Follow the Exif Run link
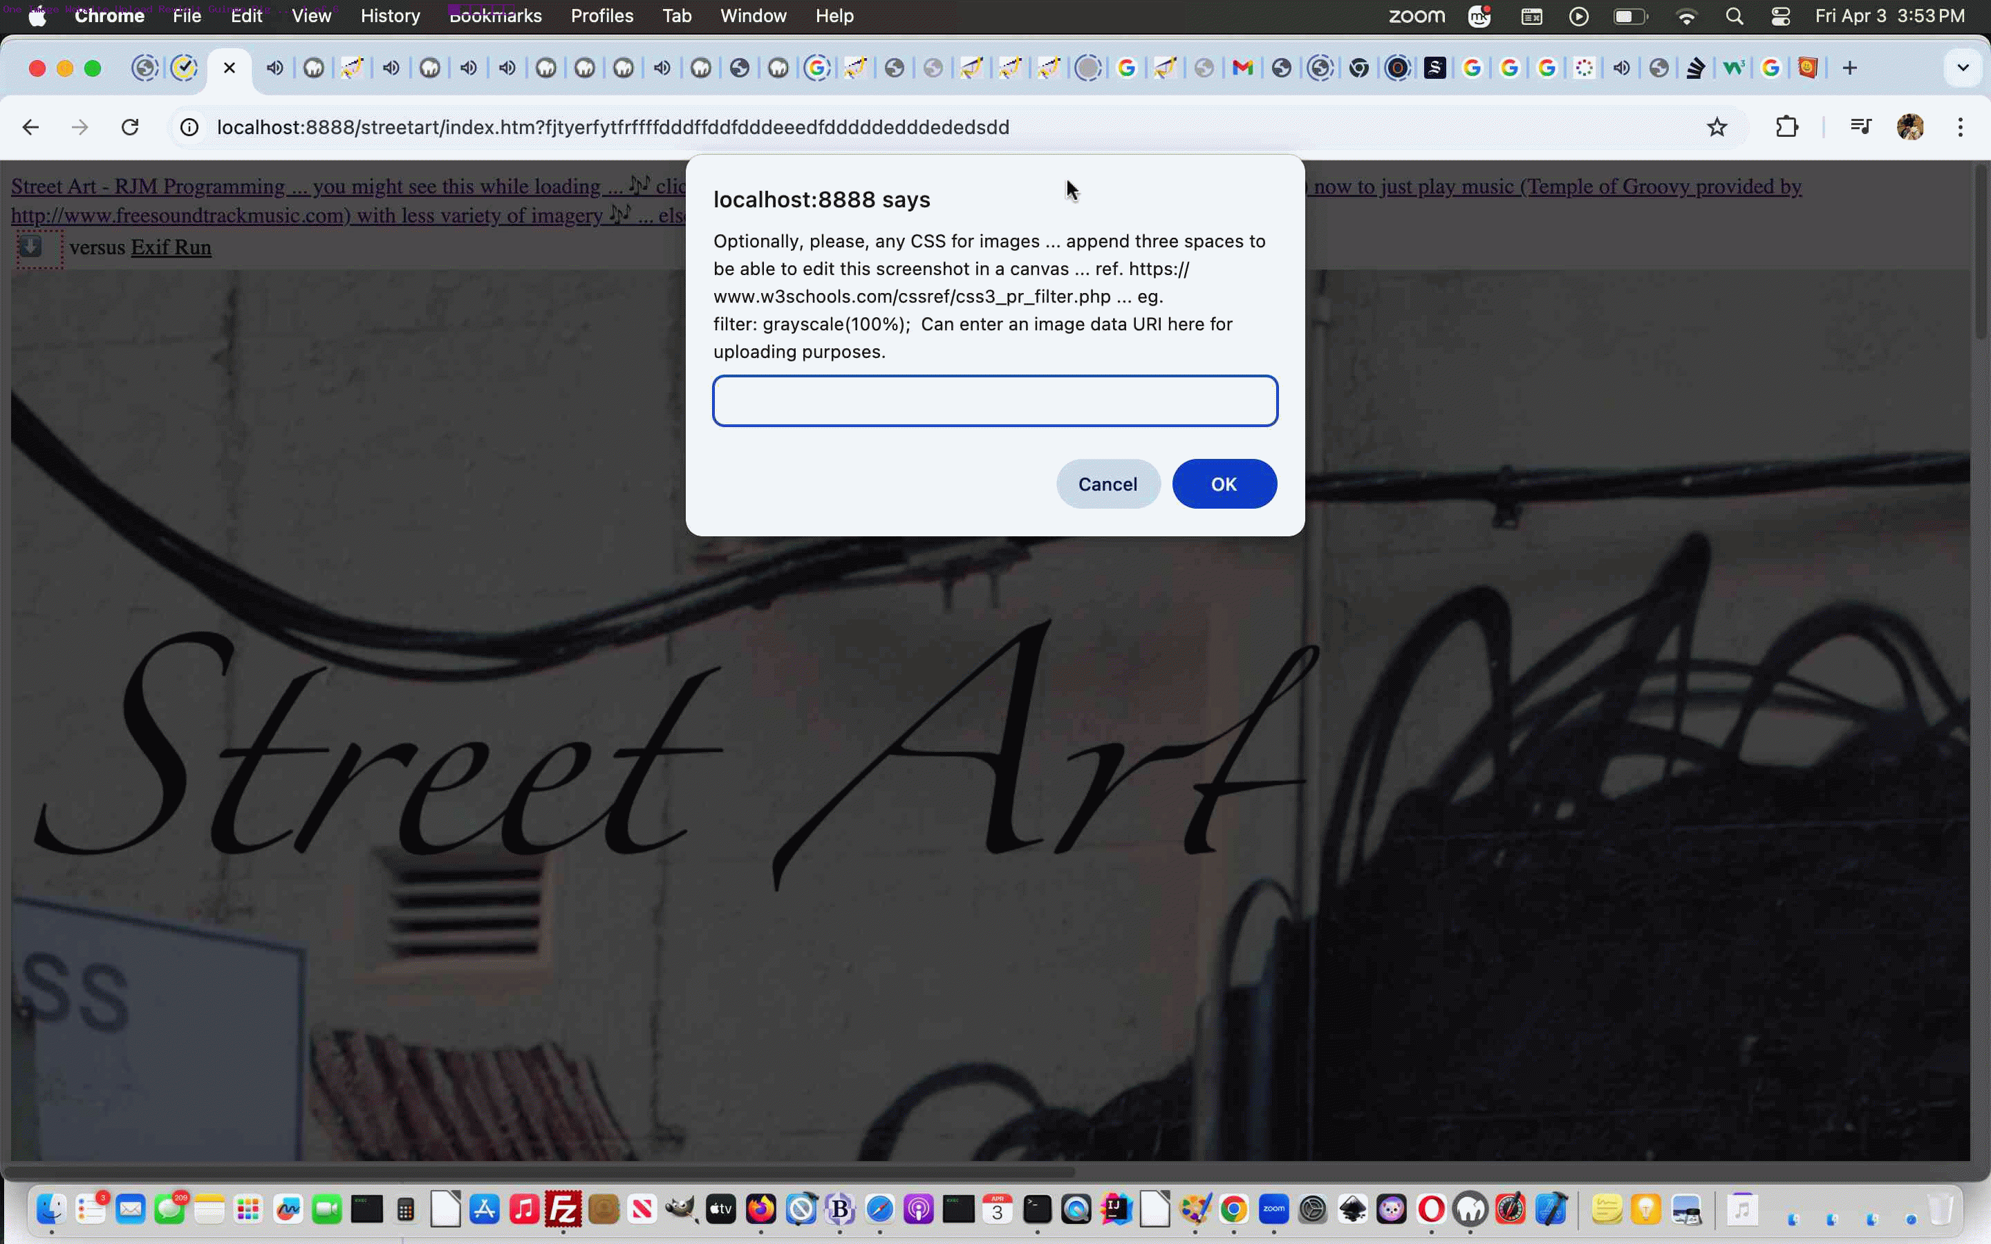 click(169, 247)
